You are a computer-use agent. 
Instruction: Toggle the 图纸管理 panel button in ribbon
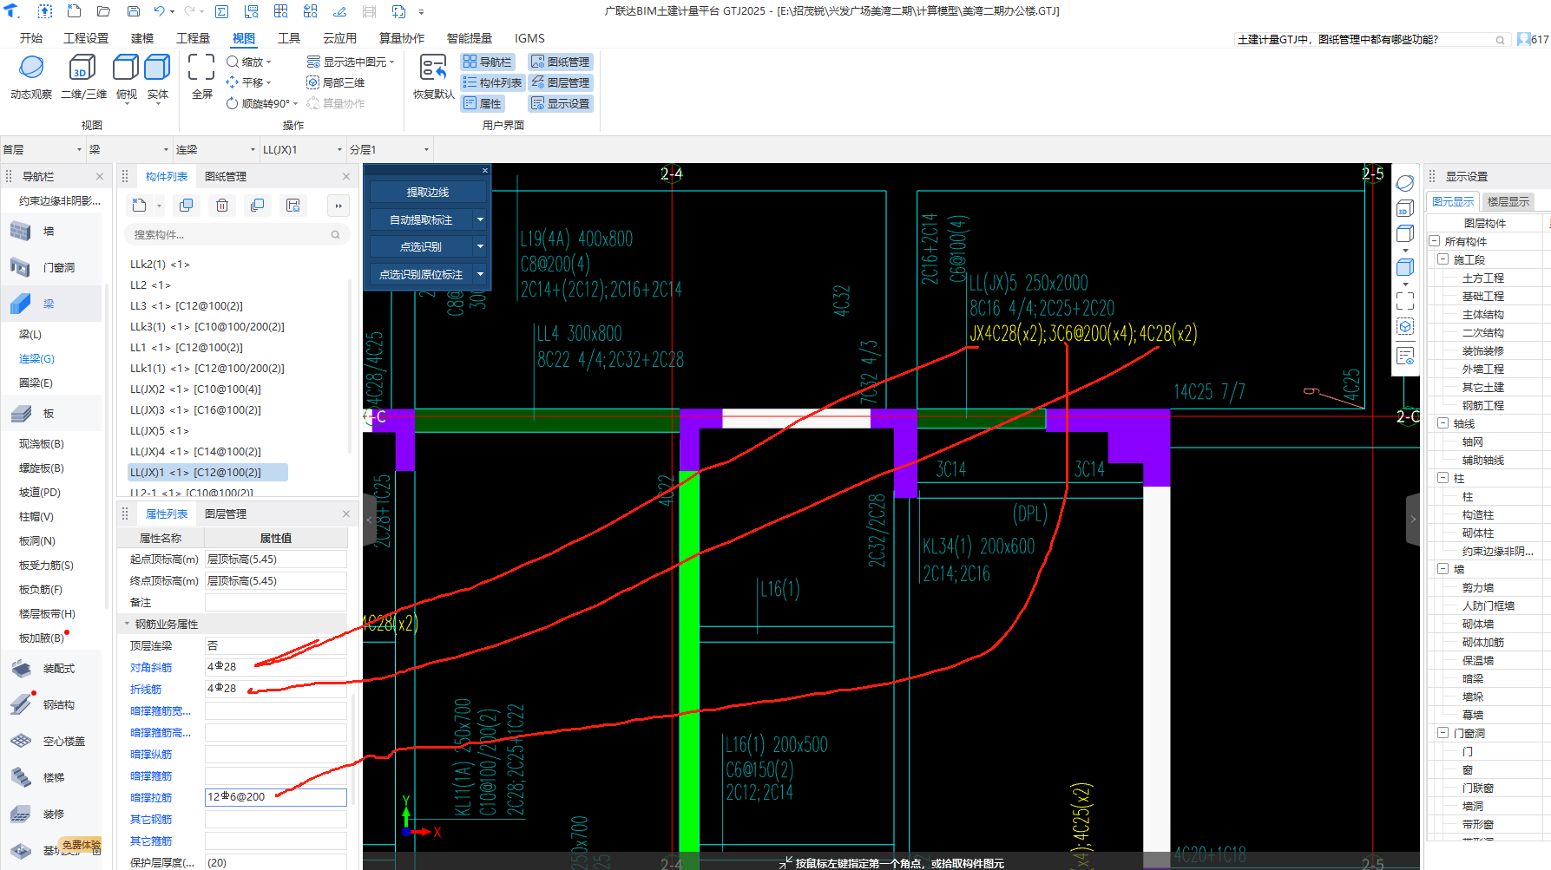pyautogui.click(x=561, y=62)
